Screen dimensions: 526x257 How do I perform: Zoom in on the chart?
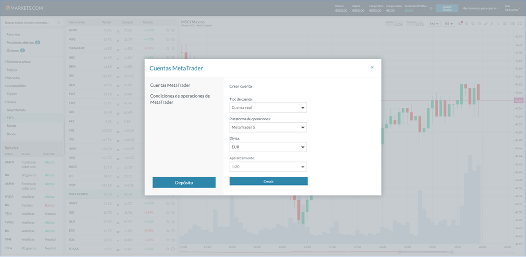coord(466,24)
